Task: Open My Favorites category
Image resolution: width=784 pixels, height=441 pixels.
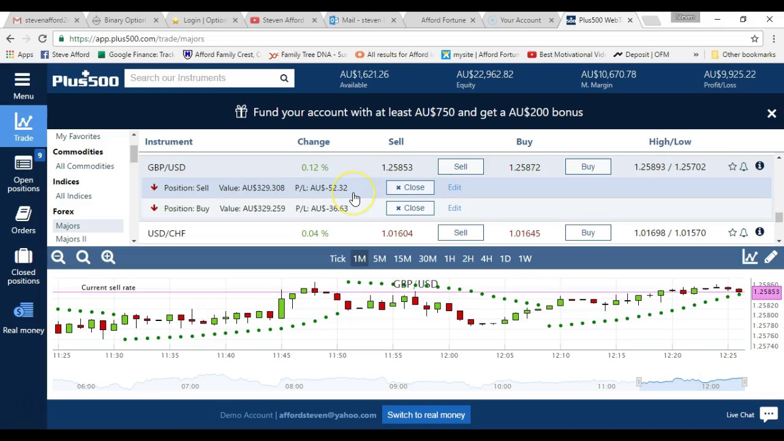Action: (x=78, y=136)
